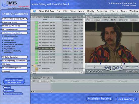Open Introduction to Final Cut Pro 4 chapter
139x104 pixels.
click(15, 19)
